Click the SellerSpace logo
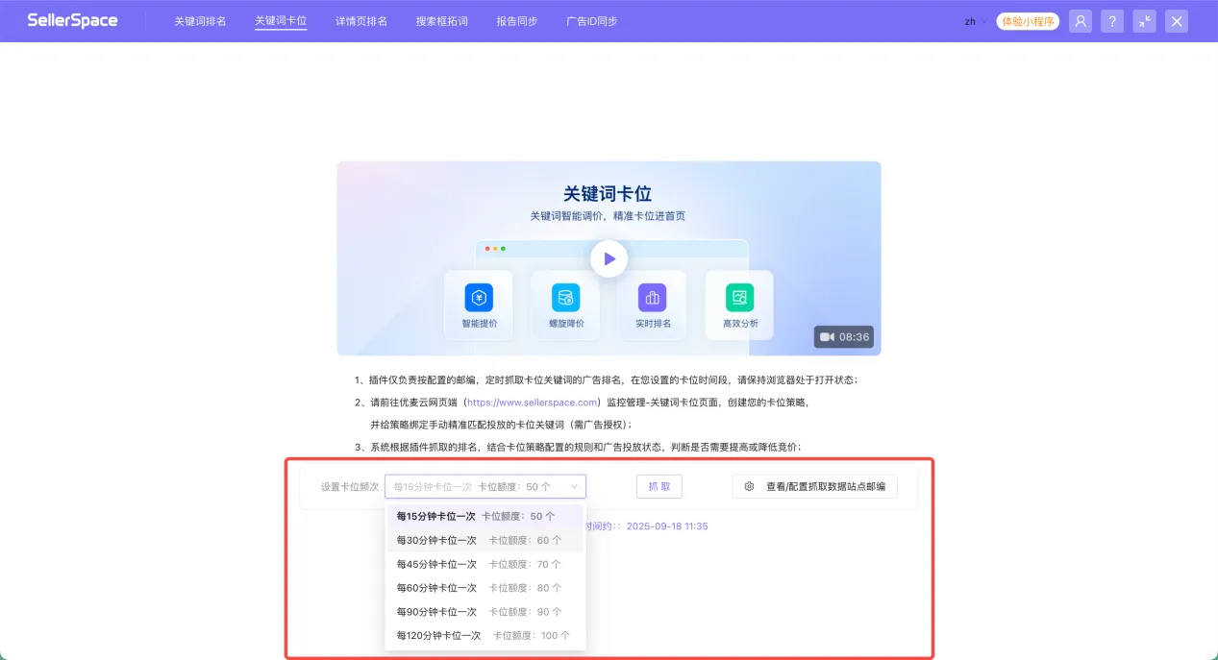Screen dimensions: 1218x660 [72, 19]
